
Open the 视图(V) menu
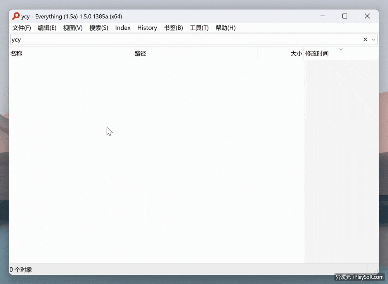[73, 28]
